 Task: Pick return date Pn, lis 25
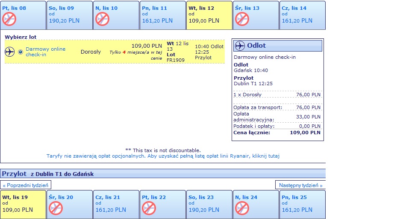pyautogui.click(x=302, y=205)
